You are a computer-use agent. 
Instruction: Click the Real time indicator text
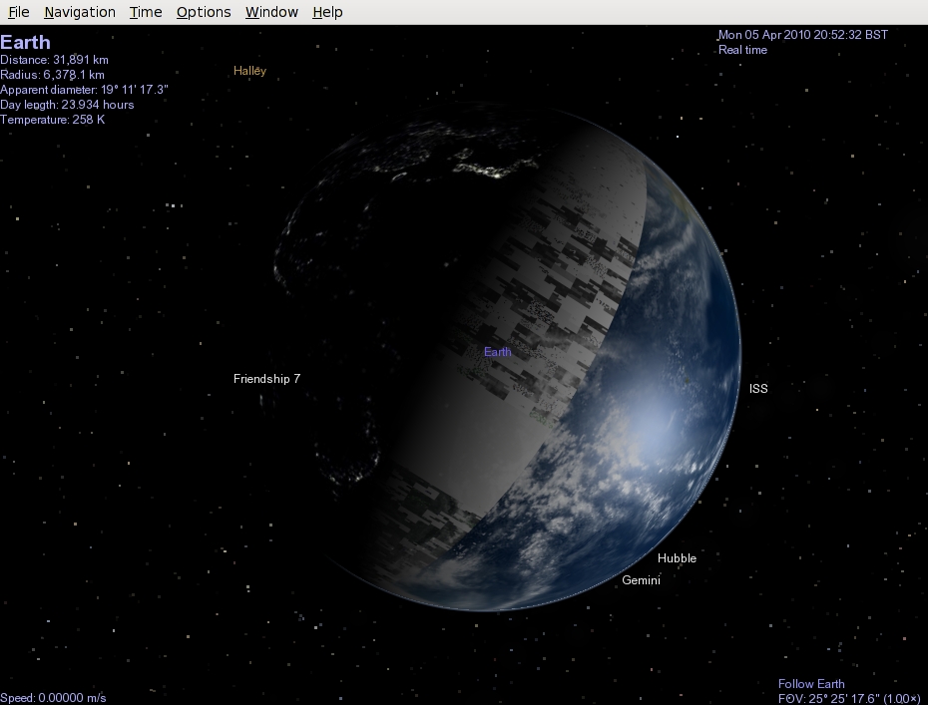(742, 50)
